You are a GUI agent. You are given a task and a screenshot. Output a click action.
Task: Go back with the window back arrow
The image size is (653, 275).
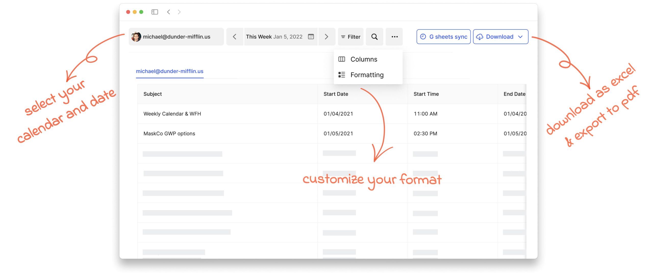tap(169, 12)
